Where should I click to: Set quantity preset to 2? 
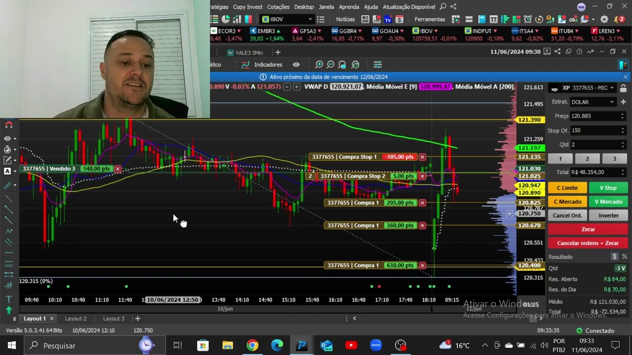click(x=587, y=159)
